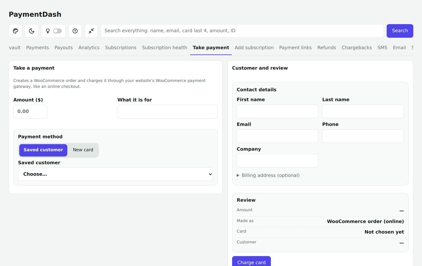Viewport: 422px width, 266px height.
Task: Click the First name field
Action: [277, 111]
